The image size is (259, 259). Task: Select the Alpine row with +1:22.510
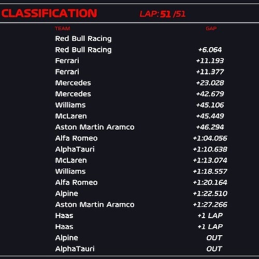(x=141, y=194)
